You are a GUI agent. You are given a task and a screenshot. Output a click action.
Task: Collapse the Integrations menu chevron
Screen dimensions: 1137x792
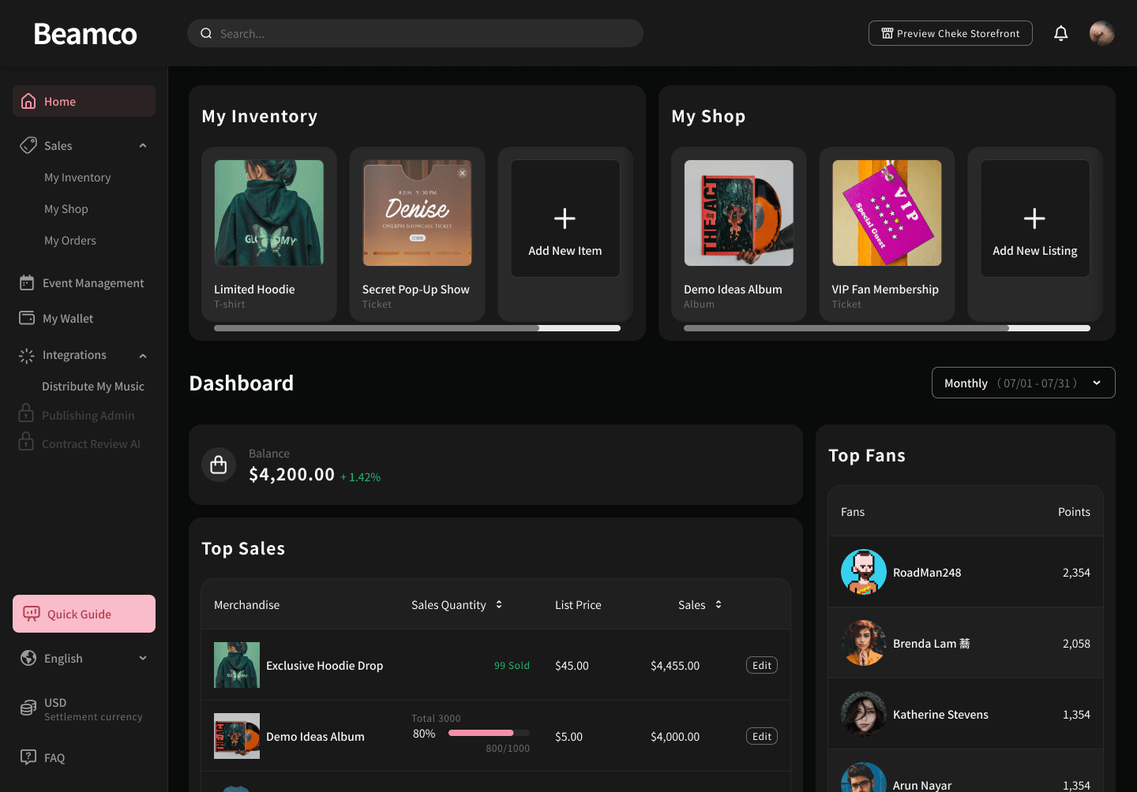coord(143,356)
